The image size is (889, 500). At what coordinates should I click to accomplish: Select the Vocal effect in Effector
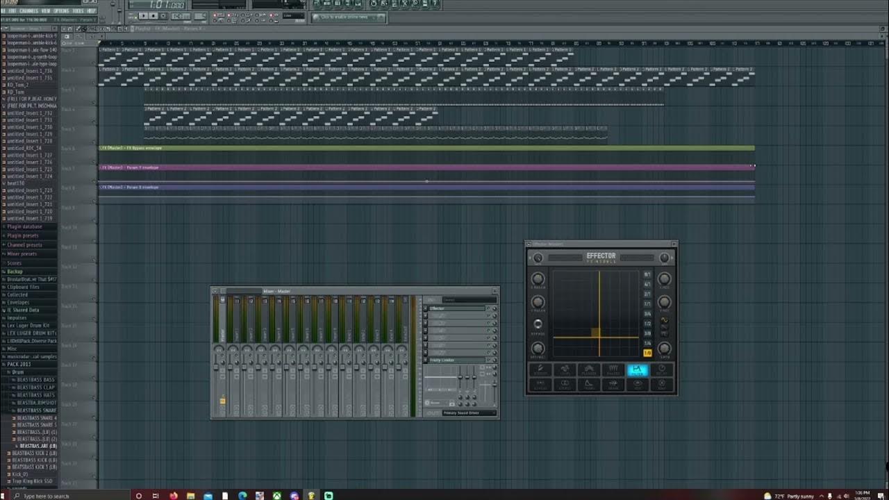point(638,384)
